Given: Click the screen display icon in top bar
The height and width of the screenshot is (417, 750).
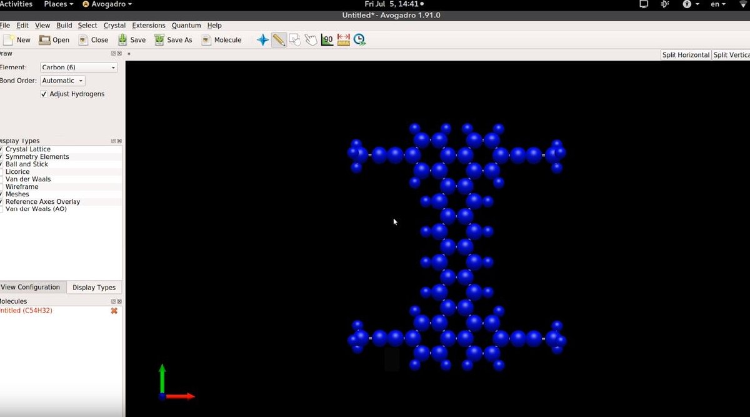Looking at the screenshot, I should pyautogui.click(x=644, y=4).
